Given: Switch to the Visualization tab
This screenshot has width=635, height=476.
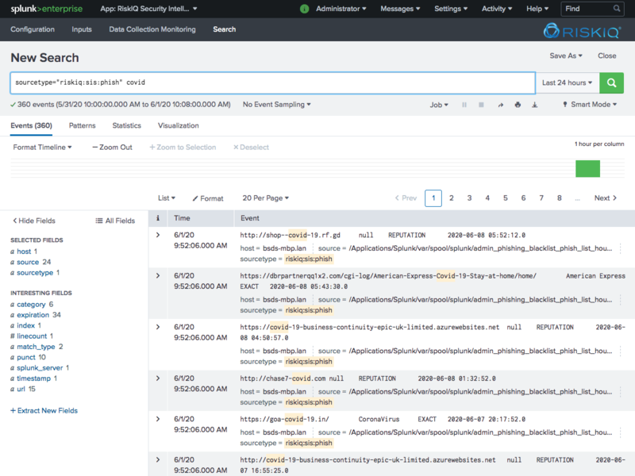Looking at the screenshot, I should pos(178,125).
